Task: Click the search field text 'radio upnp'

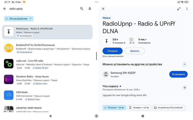Action: tap(16, 9)
